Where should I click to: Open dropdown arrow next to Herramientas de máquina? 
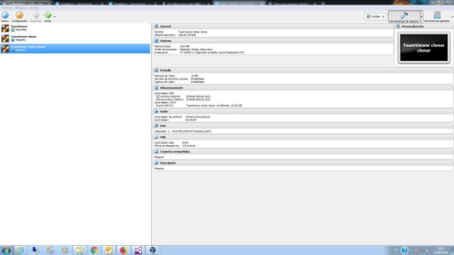(421, 17)
